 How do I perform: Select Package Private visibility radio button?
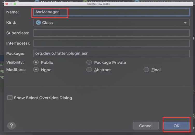tap(89, 62)
